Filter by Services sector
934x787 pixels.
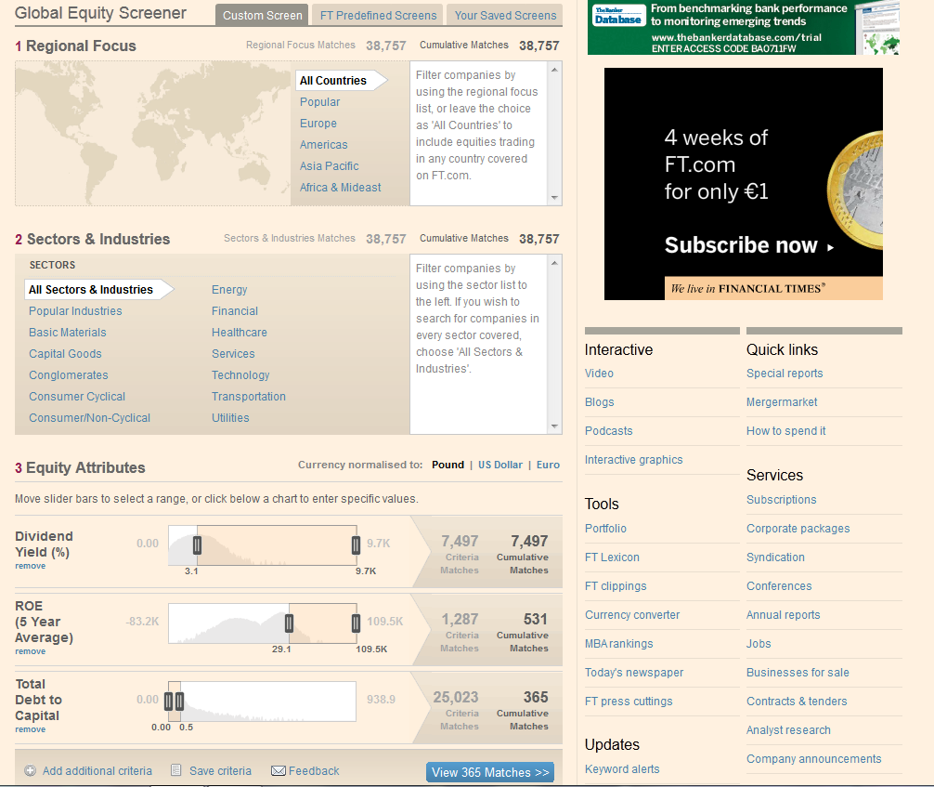pyautogui.click(x=233, y=354)
